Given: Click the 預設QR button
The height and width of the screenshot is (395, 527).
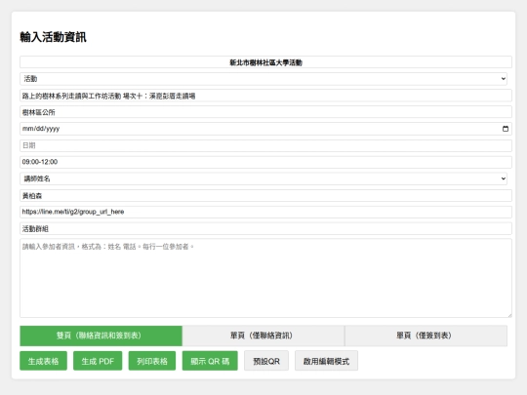Looking at the screenshot, I should 266,361.
